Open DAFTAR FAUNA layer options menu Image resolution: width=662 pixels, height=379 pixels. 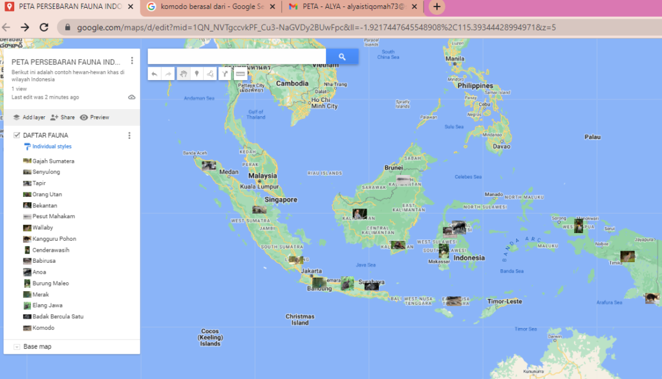(129, 136)
